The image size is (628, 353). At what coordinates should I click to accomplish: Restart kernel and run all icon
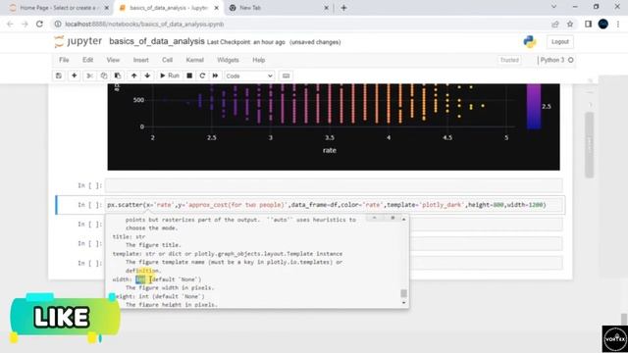(216, 76)
